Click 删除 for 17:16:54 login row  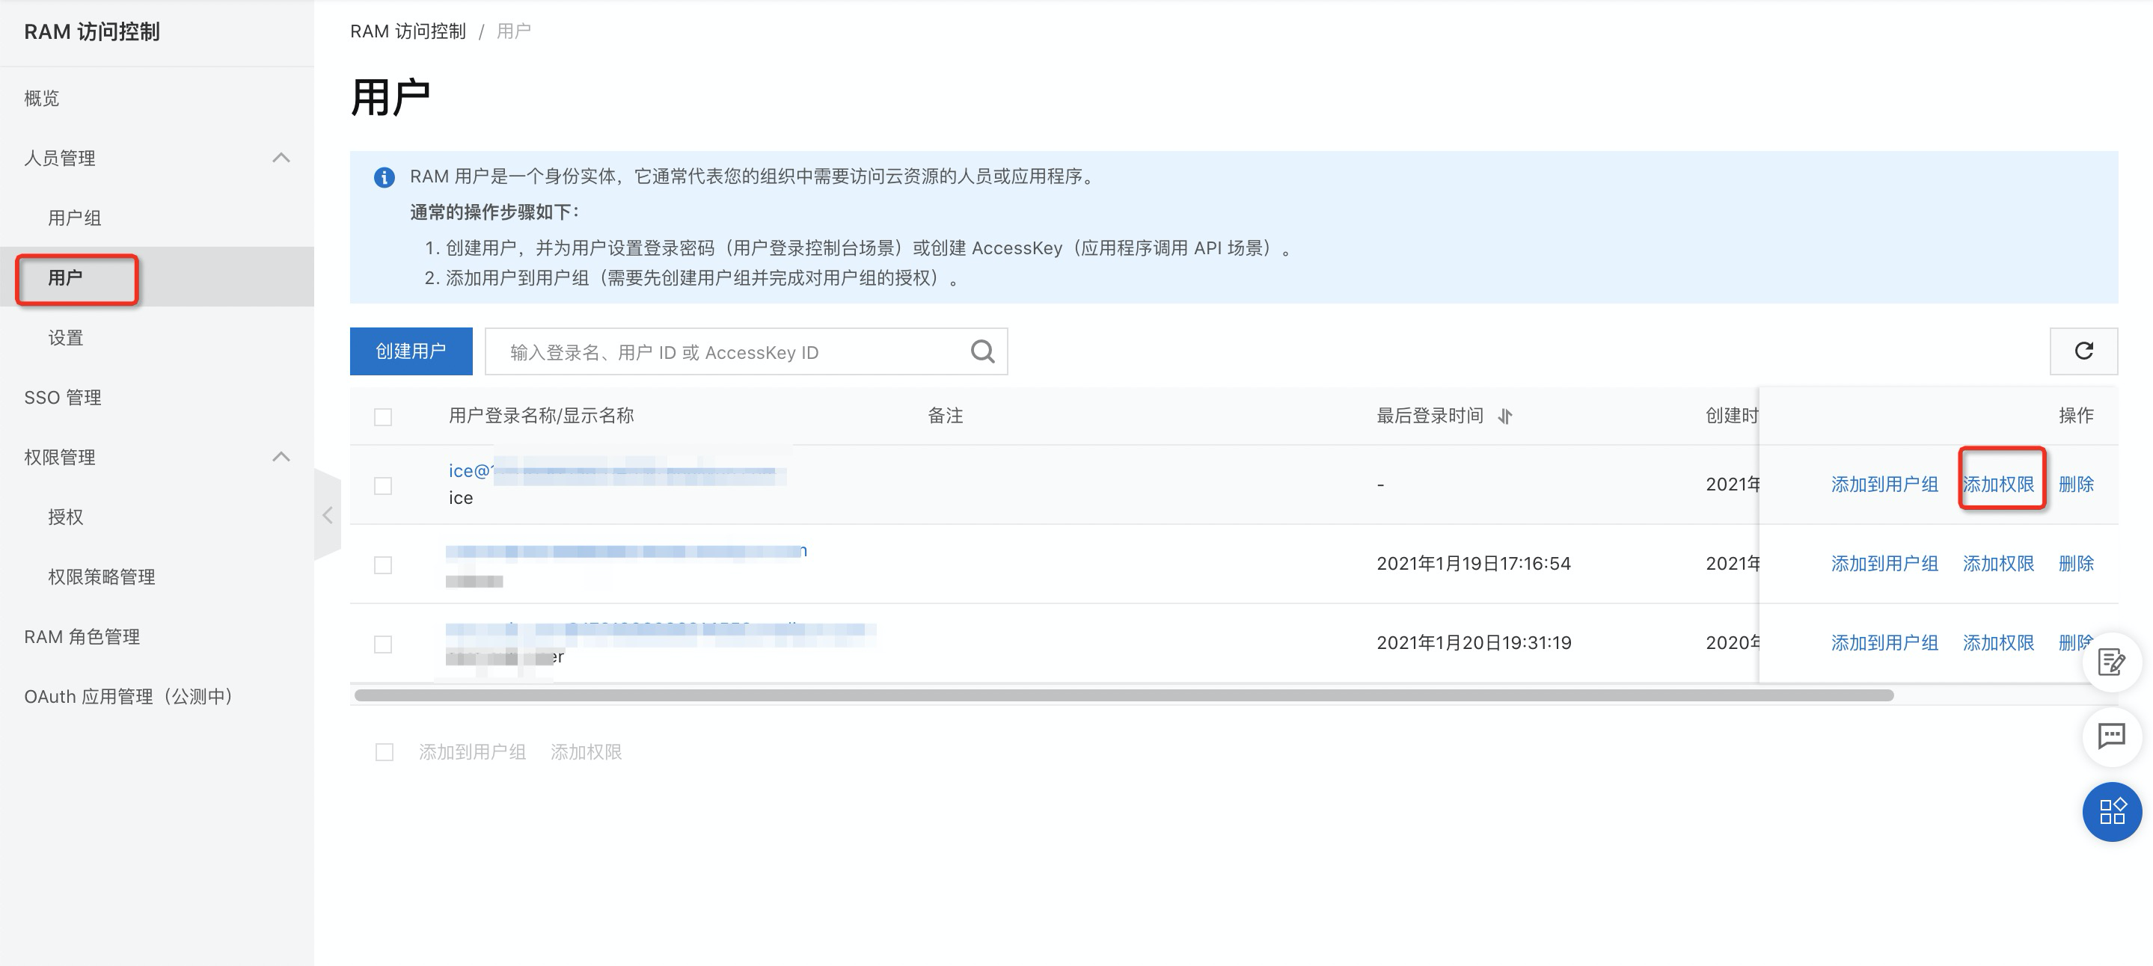[2075, 564]
